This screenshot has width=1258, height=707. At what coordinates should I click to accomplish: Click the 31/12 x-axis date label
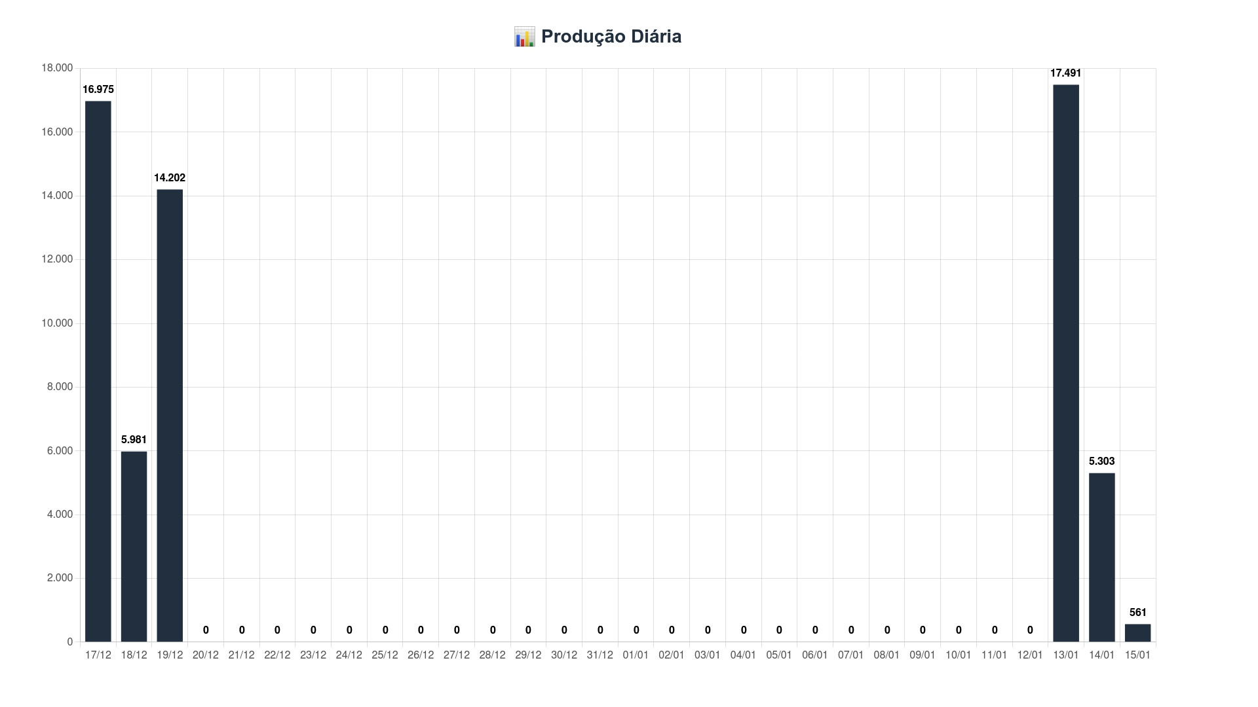point(600,655)
